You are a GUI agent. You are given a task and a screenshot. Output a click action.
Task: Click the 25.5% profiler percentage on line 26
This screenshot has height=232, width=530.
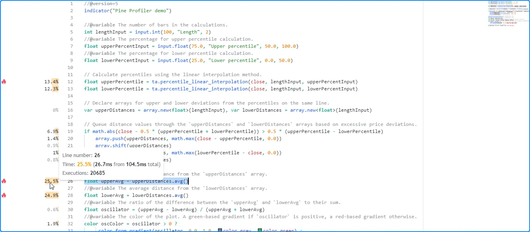pyautogui.click(x=51, y=181)
